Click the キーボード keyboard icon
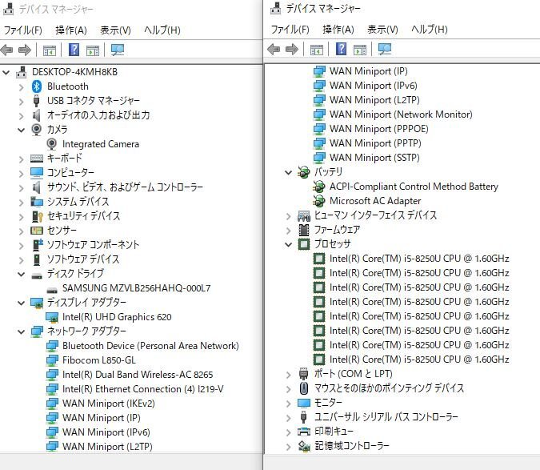The image size is (540, 470). coord(37,159)
